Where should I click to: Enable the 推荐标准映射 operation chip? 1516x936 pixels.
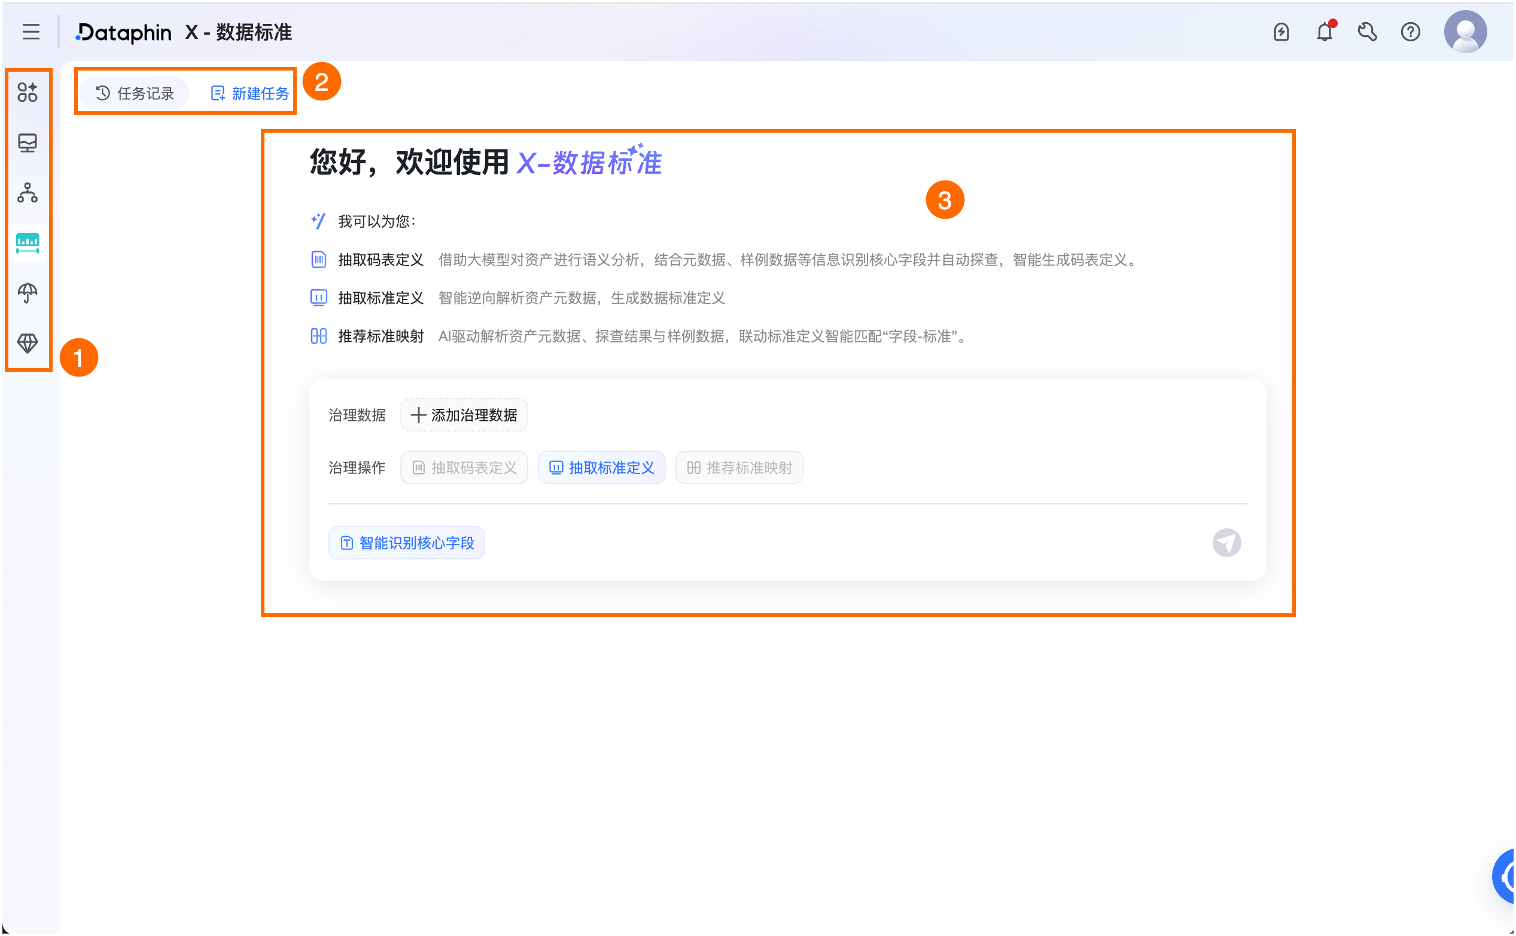tap(738, 468)
